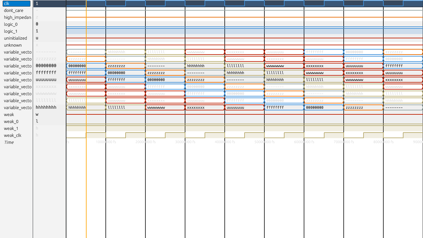This screenshot has height=238, width=423.
Task: Select the high_impedan signal row
Action: point(17,18)
